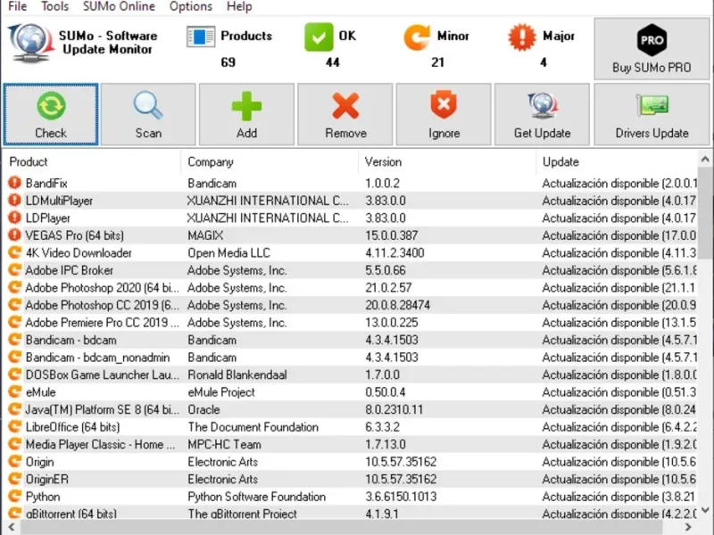The height and width of the screenshot is (535, 714).
Task: Click minor update icon beside Premiere Pro CC
Action: coord(14,322)
